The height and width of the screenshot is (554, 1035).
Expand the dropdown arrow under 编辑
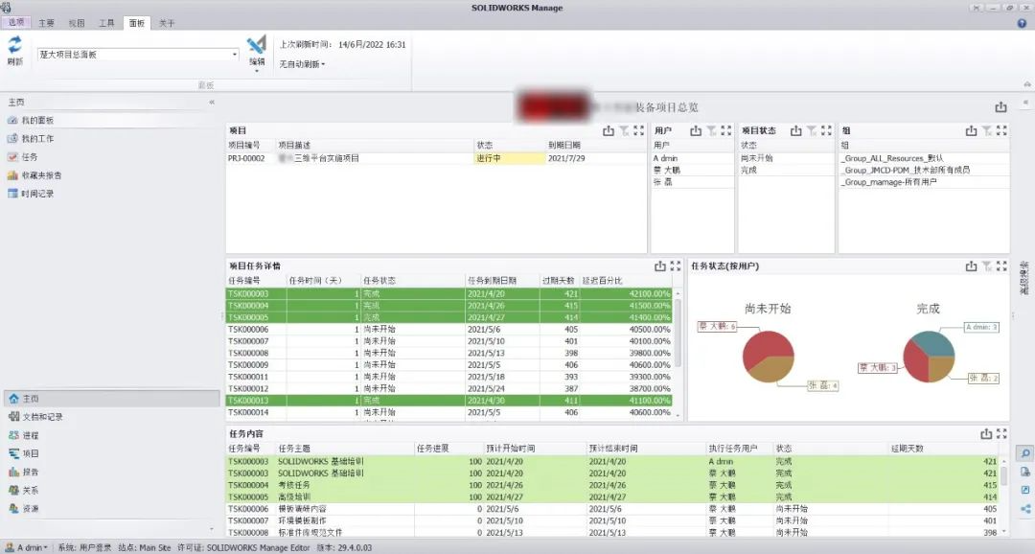[x=257, y=70]
